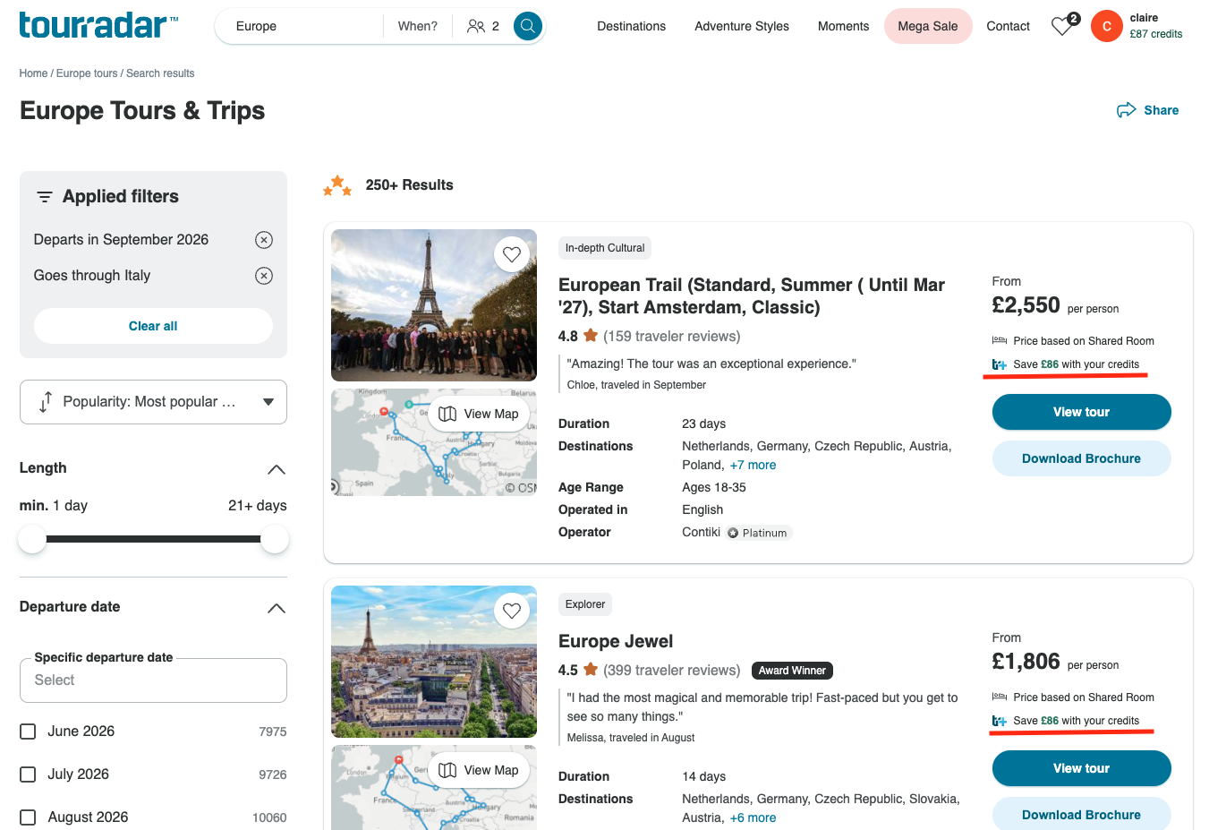Click the TourRadar logo

coord(98,25)
